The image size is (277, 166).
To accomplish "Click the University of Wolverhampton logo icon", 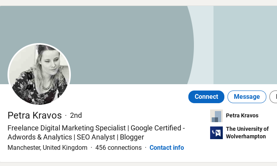I will pos(216,133).
